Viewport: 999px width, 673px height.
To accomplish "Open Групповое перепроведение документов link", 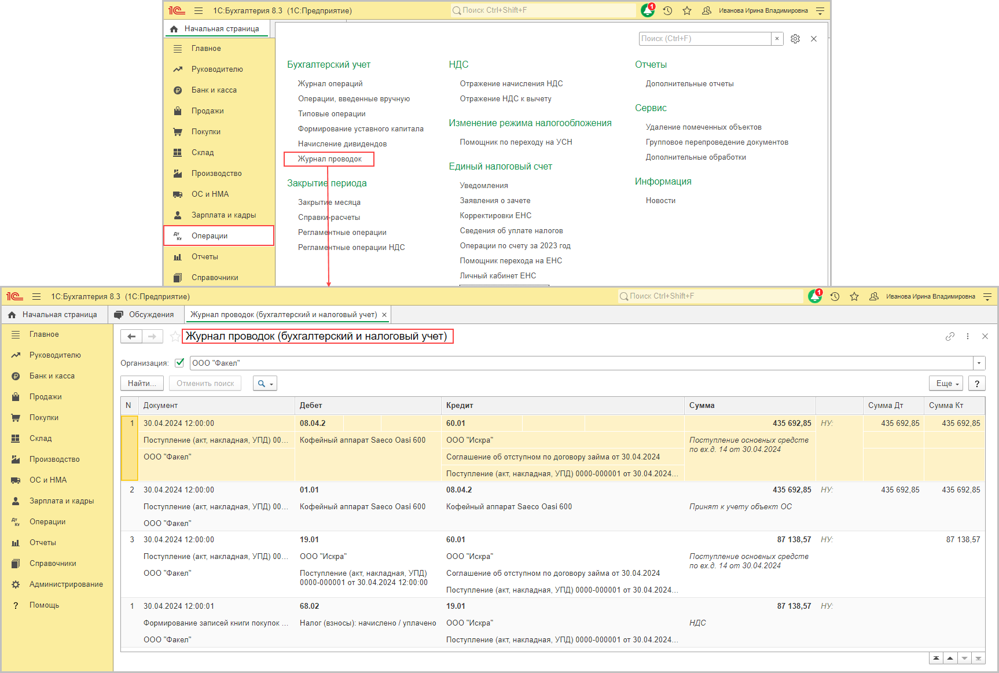I will [x=717, y=142].
